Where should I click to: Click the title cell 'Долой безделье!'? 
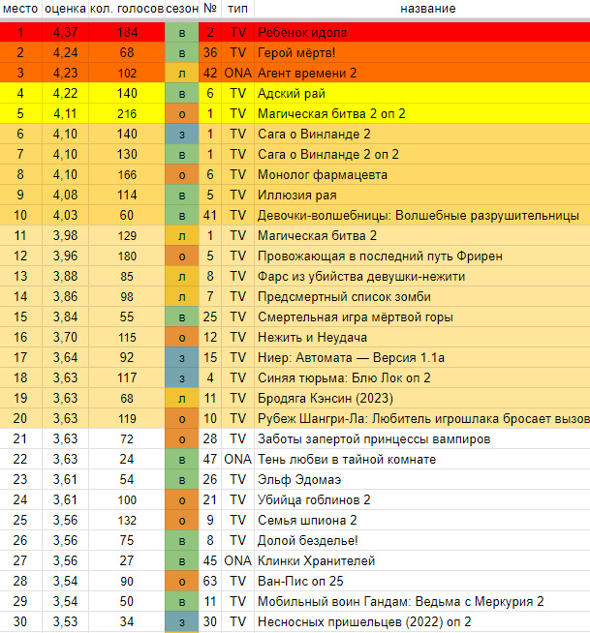(x=421, y=540)
